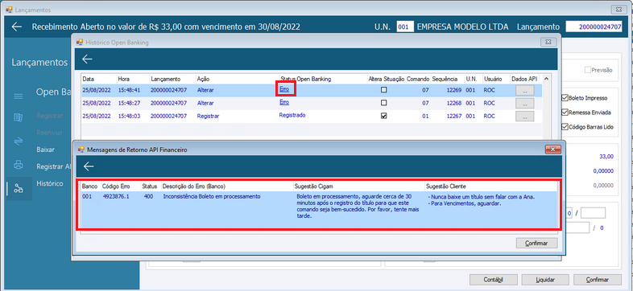Open the hamburger menu icon in sidebar

click(19, 96)
